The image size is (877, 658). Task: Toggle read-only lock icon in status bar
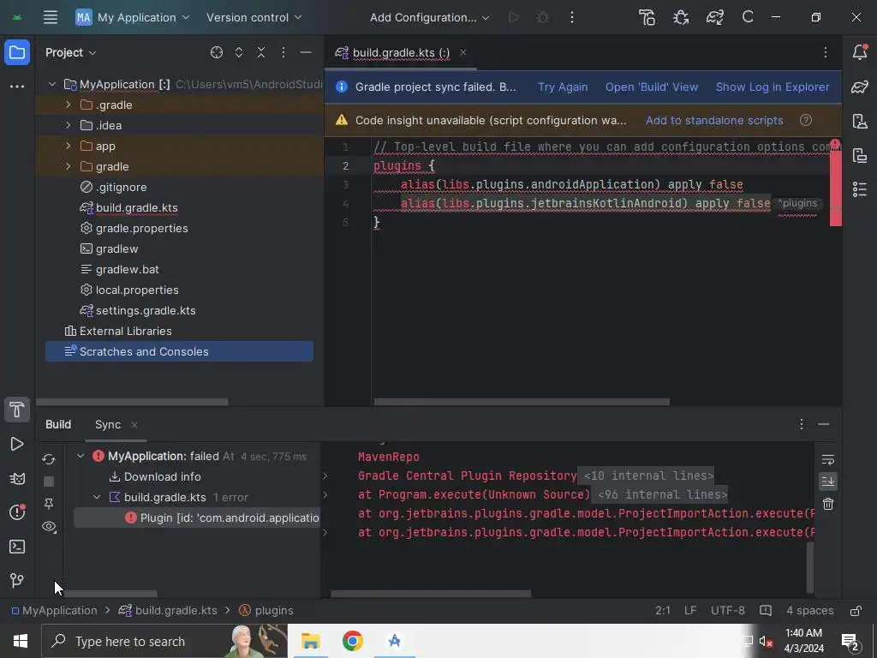[x=856, y=610]
